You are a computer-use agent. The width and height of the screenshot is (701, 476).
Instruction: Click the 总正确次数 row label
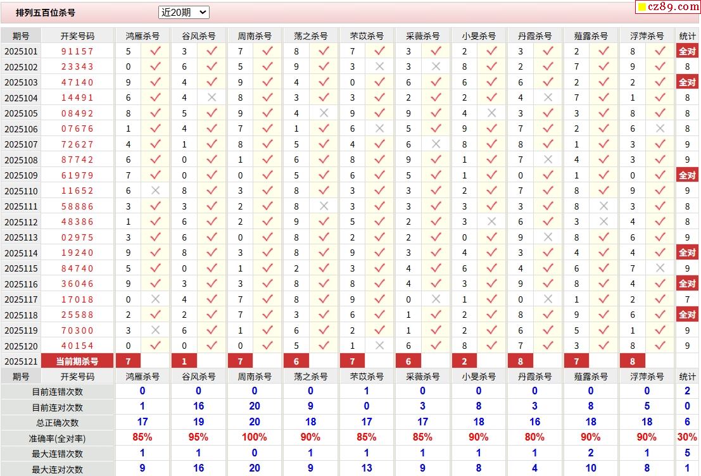pos(57,423)
